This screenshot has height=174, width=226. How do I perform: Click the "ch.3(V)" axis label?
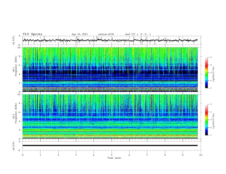[13, 146]
